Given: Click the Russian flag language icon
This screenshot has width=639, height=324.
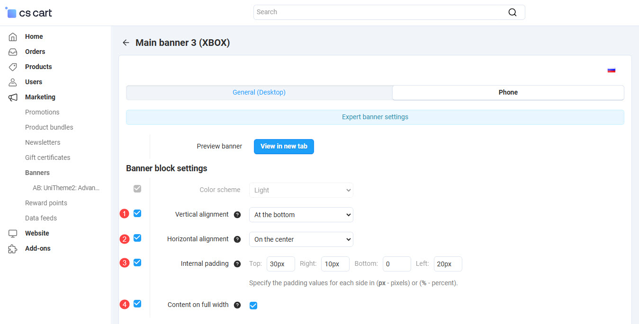Looking at the screenshot, I should point(612,70).
